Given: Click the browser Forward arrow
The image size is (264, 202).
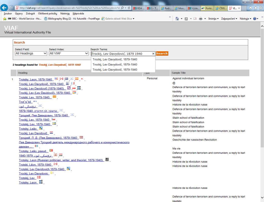Looking at the screenshot, I should tap(11, 8).
